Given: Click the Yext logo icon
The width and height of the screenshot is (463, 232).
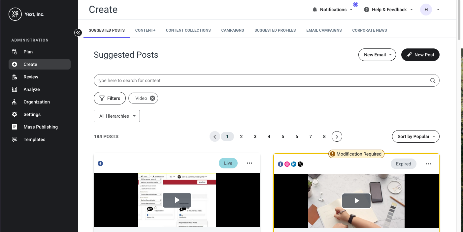Looking at the screenshot, I should tap(15, 14).
